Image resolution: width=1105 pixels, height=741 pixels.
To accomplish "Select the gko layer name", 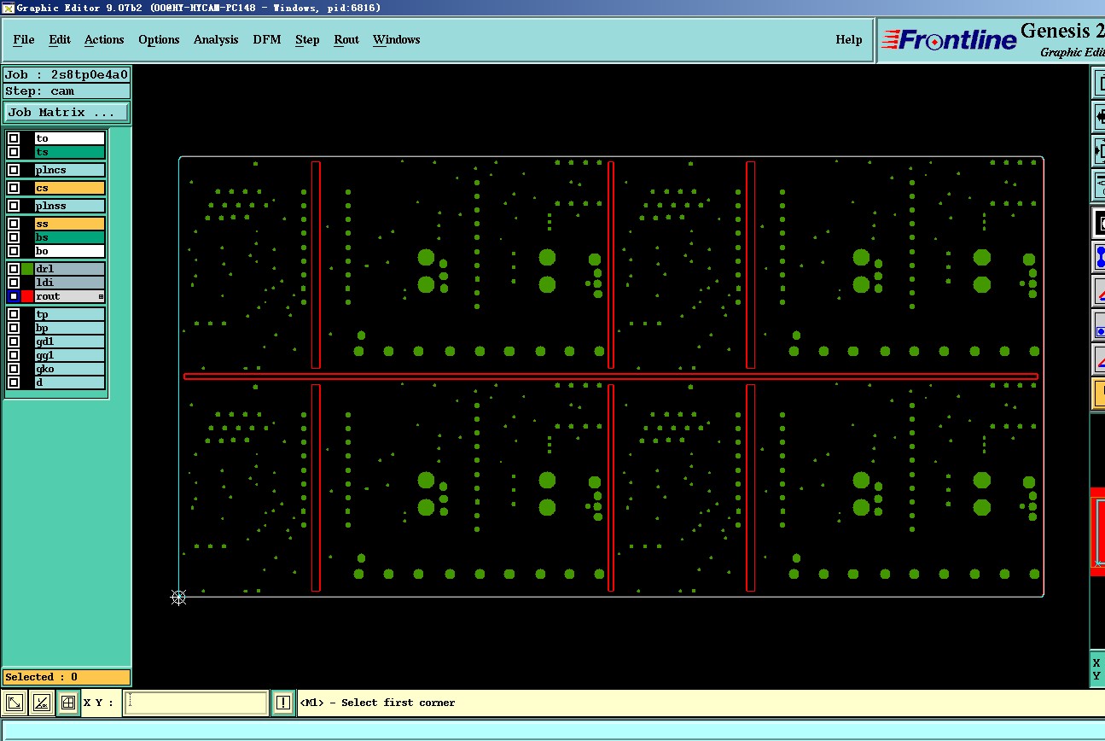I will [69, 369].
